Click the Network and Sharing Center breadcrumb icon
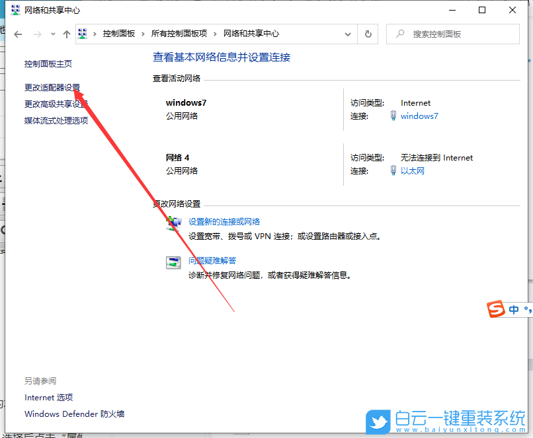The image size is (533, 438). click(83, 34)
